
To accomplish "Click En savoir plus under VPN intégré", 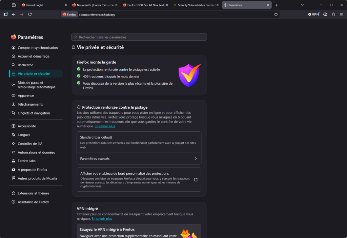I will [102, 219].
